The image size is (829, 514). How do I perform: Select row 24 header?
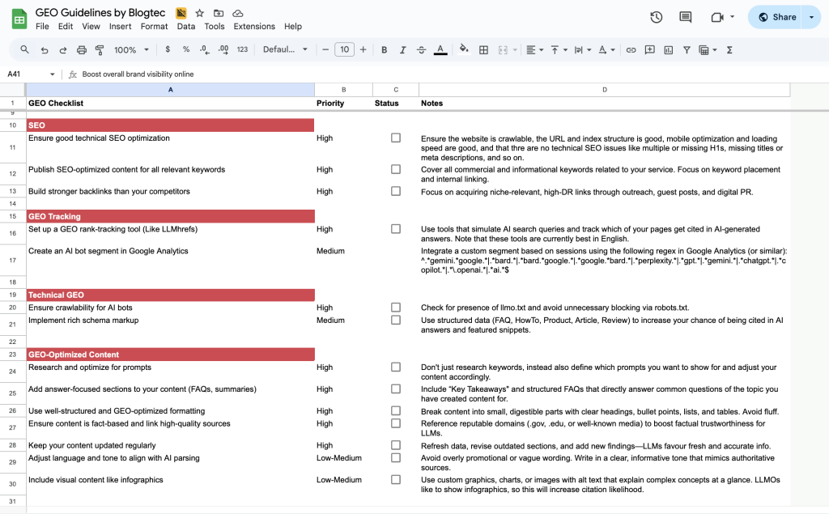13,372
